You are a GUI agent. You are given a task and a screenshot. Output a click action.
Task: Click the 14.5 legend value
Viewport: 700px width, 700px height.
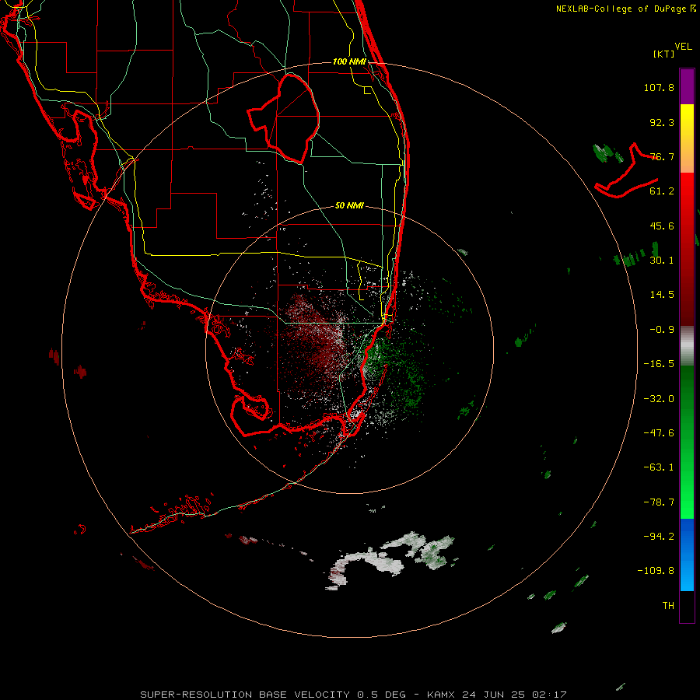click(x=662, y=295)
